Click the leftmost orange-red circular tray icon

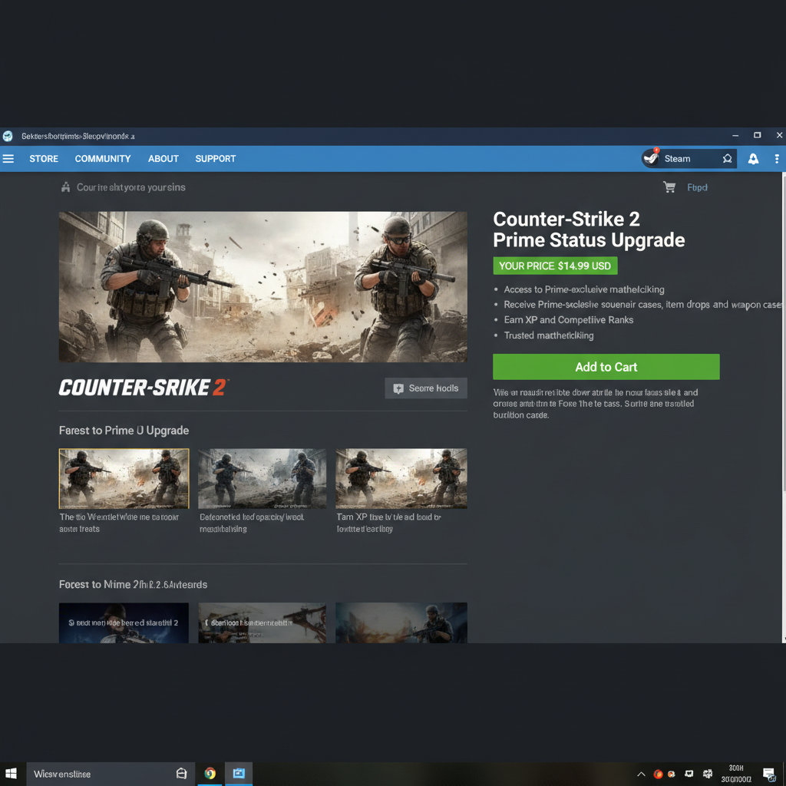pos(658,774)
